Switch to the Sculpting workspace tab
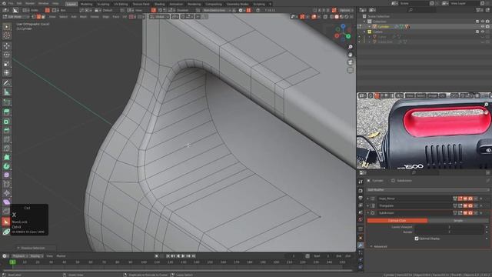This screenshot has height=277, width=492. tap(103, 4)
